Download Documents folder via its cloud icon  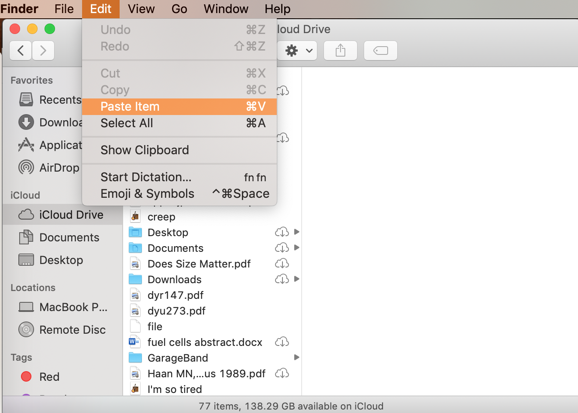click(x=282, y=247)
